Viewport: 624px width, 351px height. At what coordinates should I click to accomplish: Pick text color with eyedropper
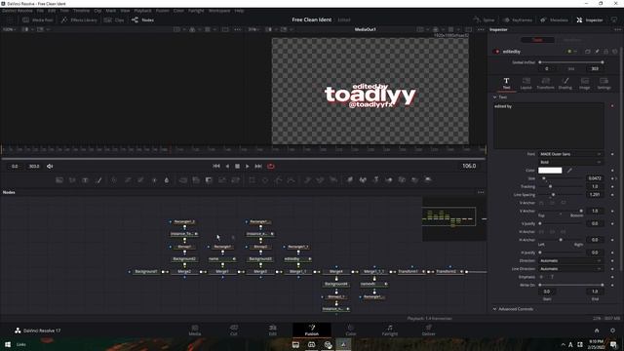click(x=569, y=171)
